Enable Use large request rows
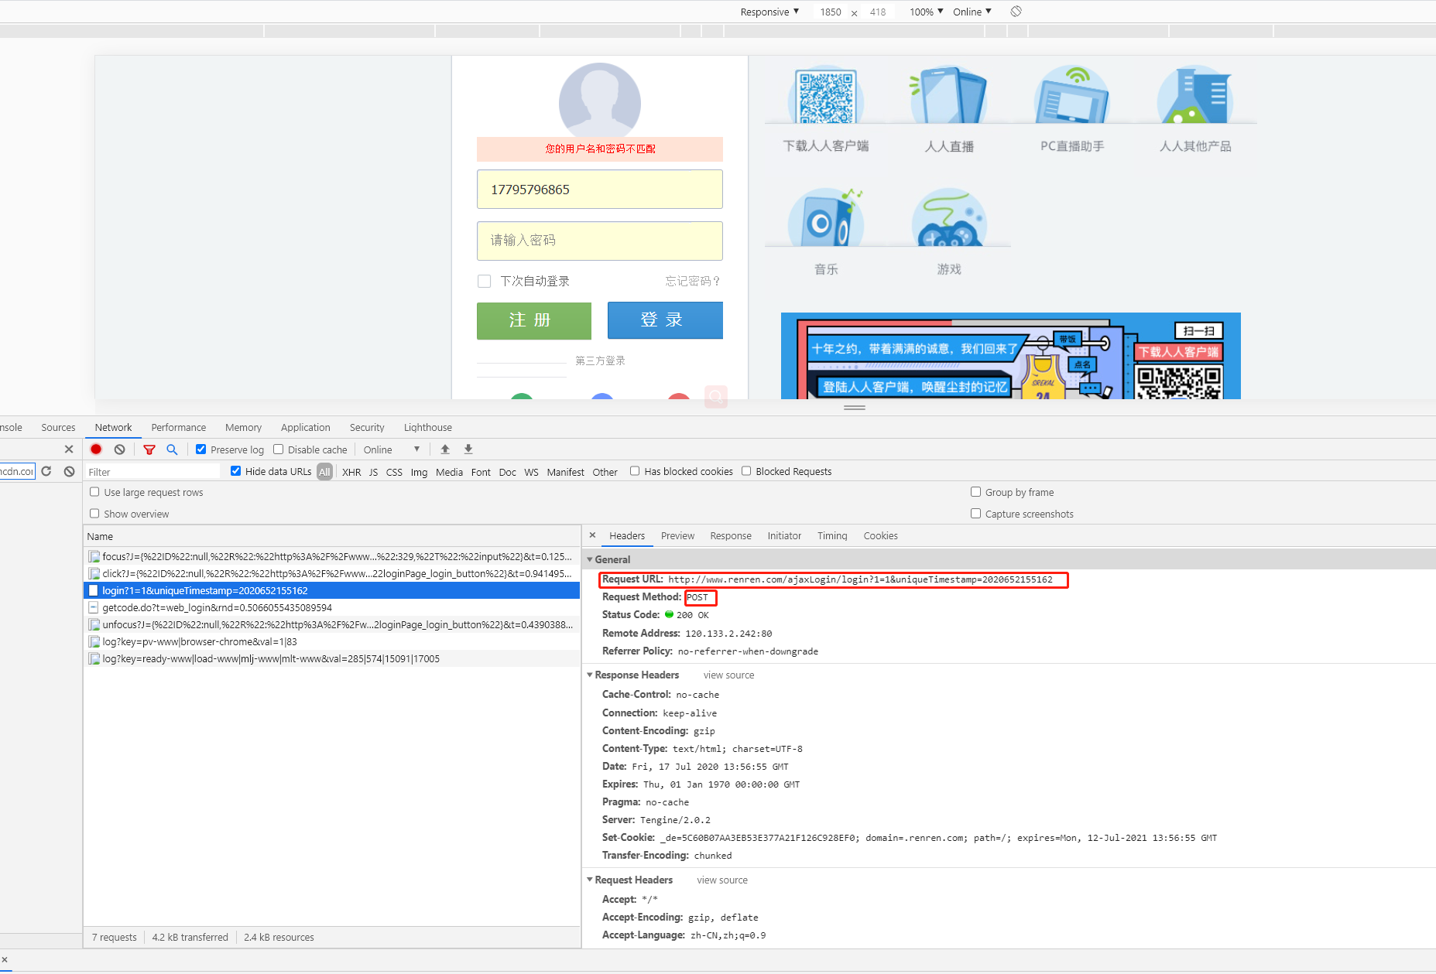 (94, 492)
